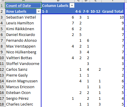Select the Daniel Ricciardo cell
The width and height of the screenshot is (127, 107).
click(23, 35)
